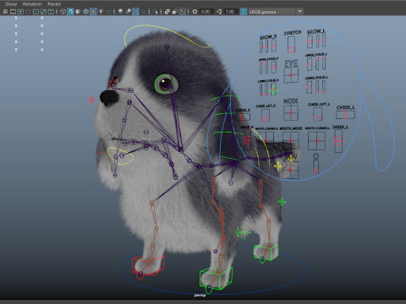The image size is (406, 304).
Task: Open the sRGB gamma dropdown
Action: click(276, 12)
